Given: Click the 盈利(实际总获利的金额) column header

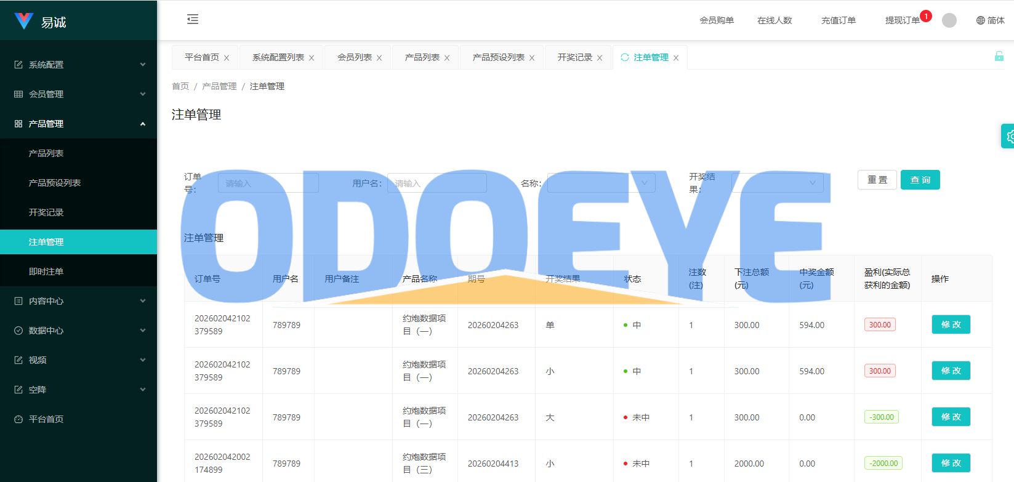Looking at the screenshot, I should (x=887, y=278).
